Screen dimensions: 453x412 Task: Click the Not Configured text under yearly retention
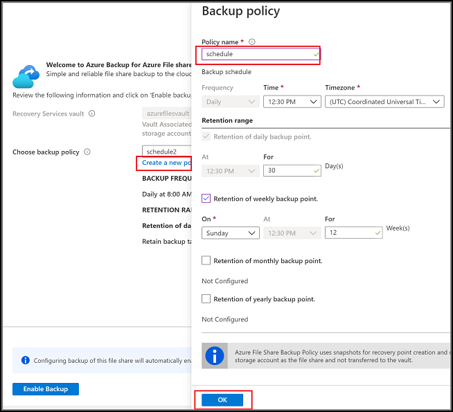[x=224, y=319]
